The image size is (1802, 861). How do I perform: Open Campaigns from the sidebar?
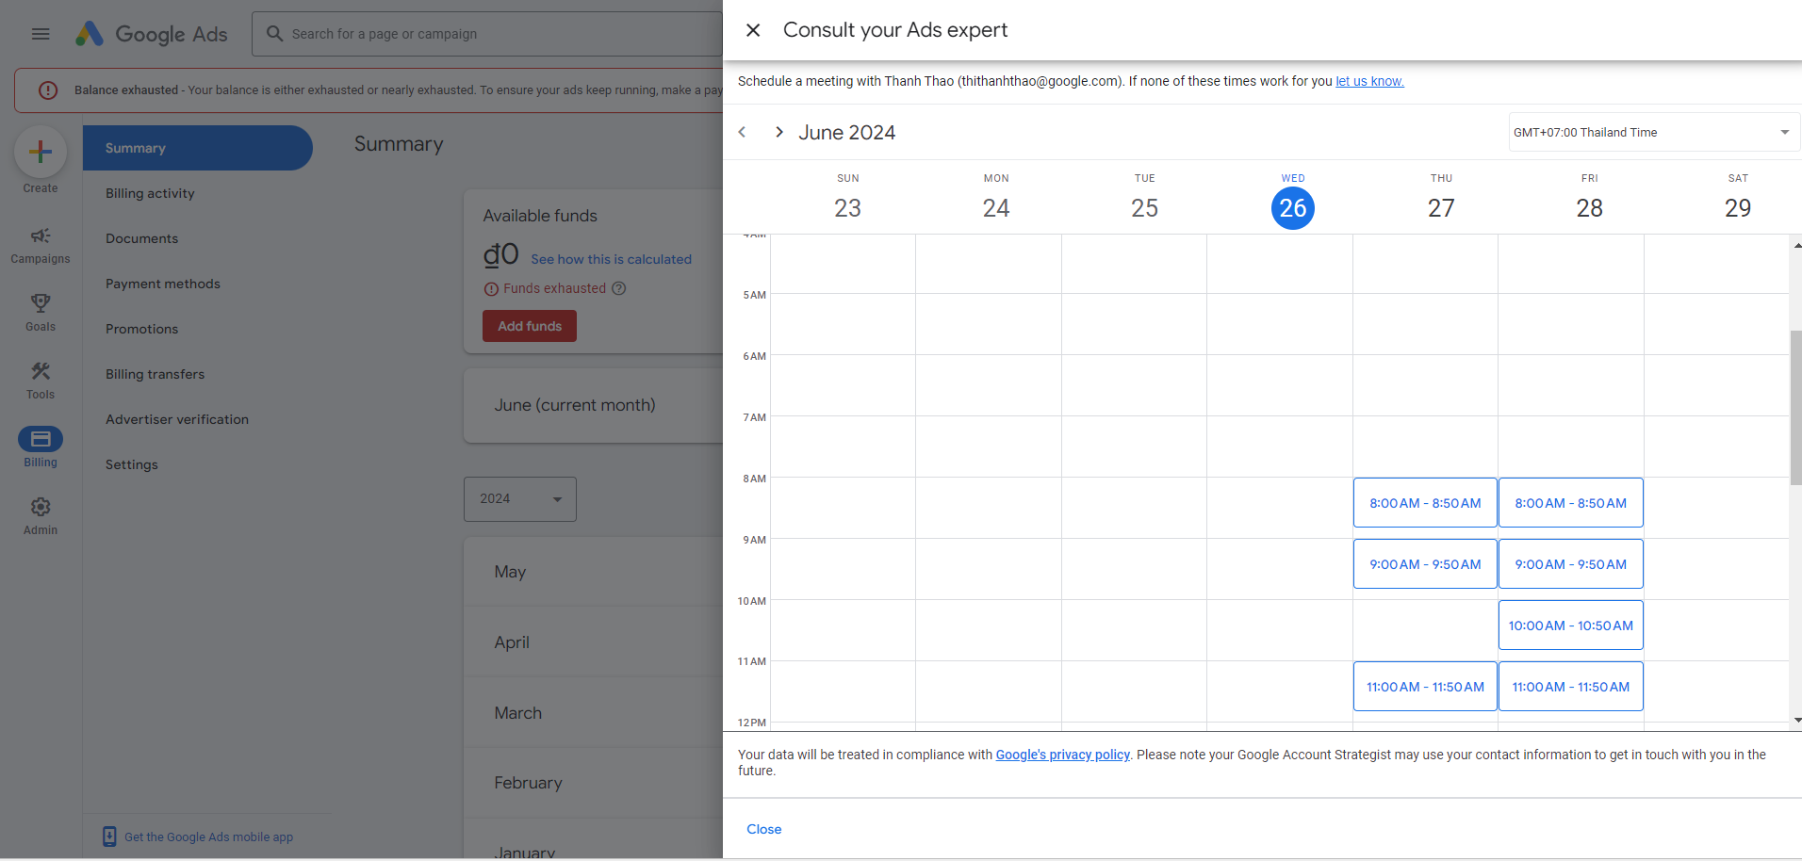(41, 245)
